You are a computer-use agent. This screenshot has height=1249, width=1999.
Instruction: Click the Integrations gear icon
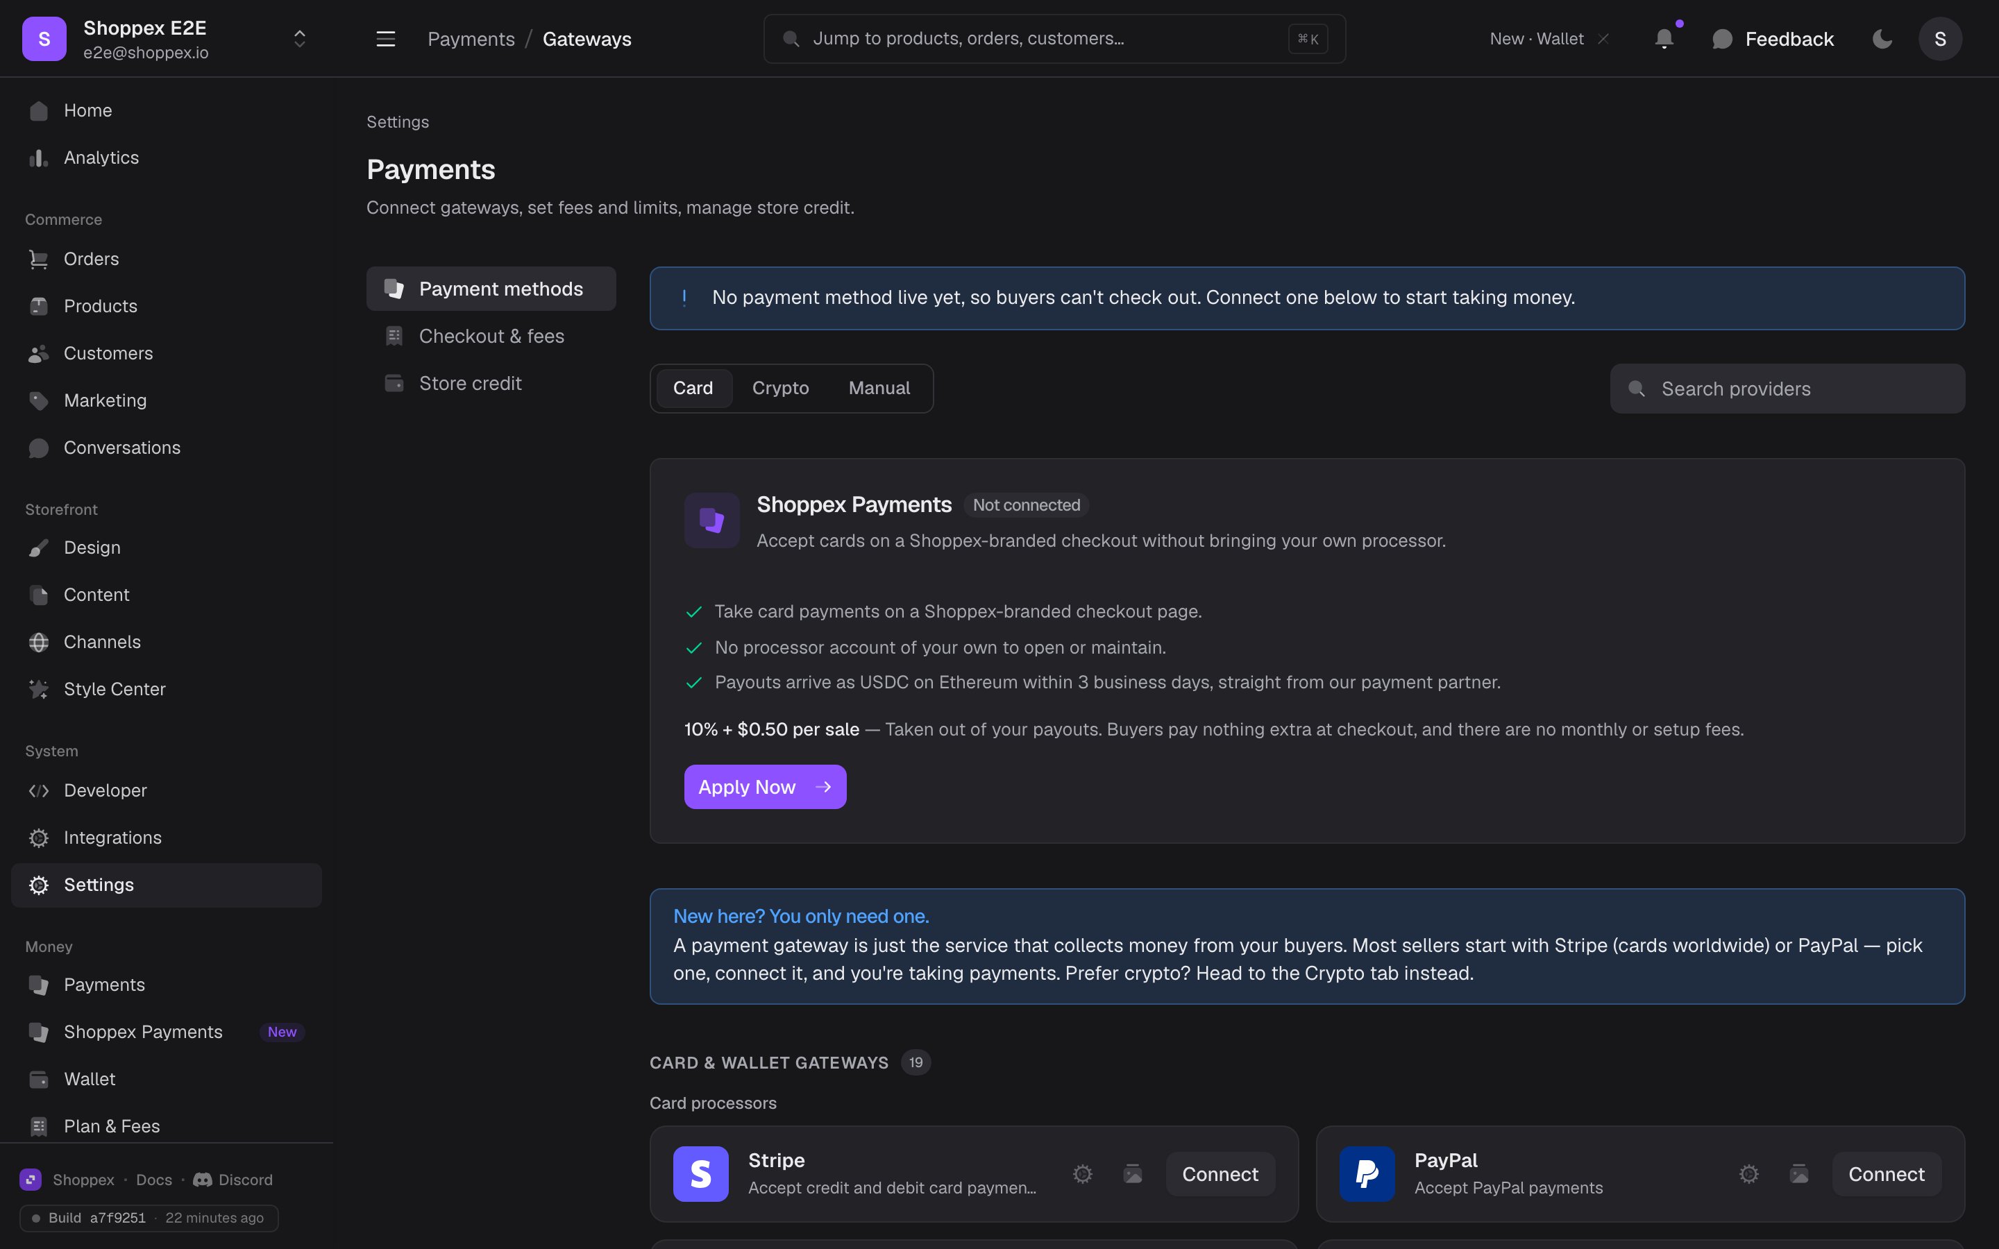39,838
